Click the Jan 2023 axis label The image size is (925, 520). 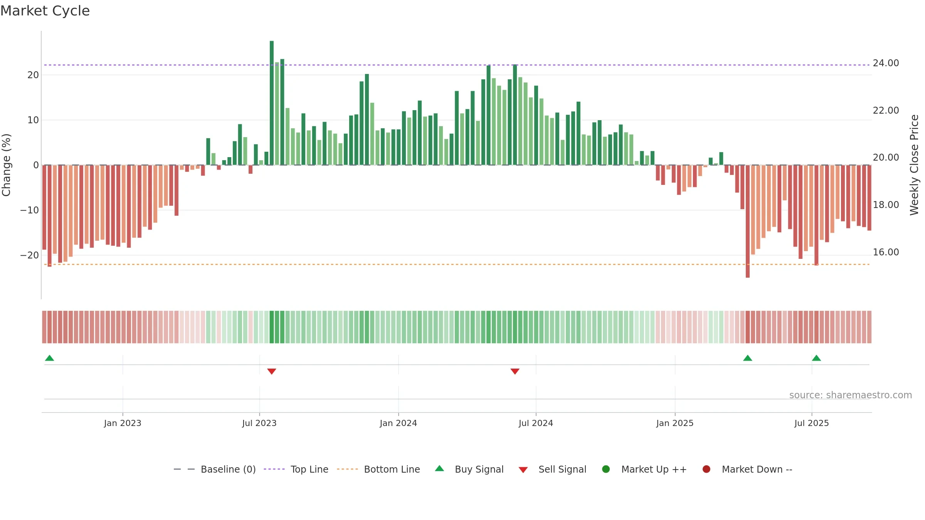point(123,423)
